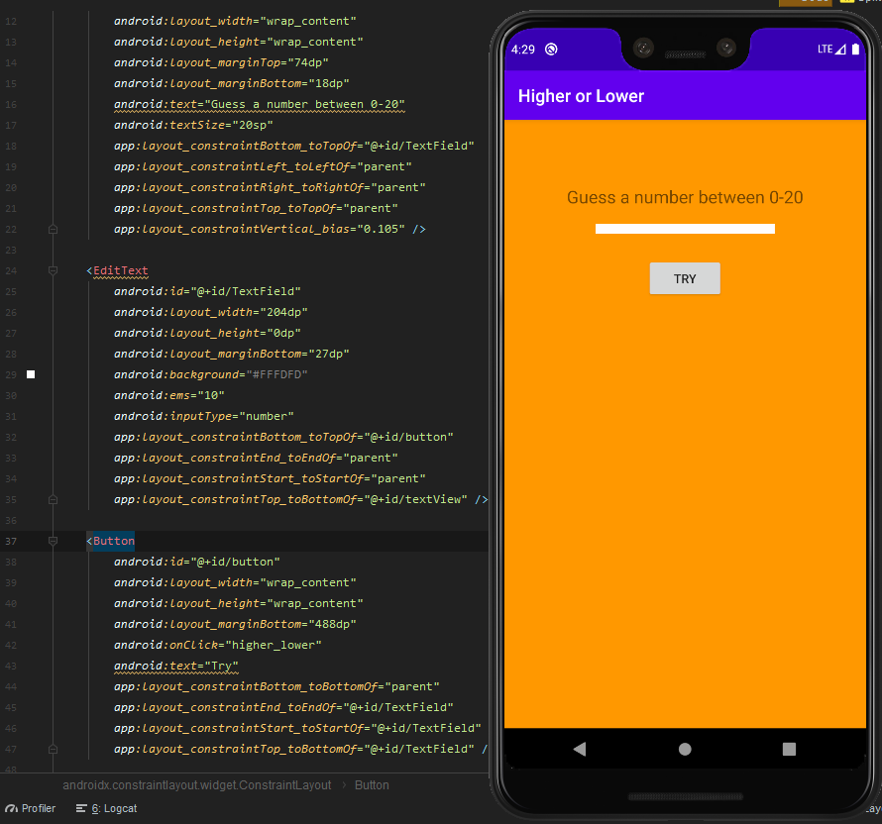Select ConstraintLayout in the breadcrumb bar
This screenshot has height=824, width=882.
pos(197,785)
